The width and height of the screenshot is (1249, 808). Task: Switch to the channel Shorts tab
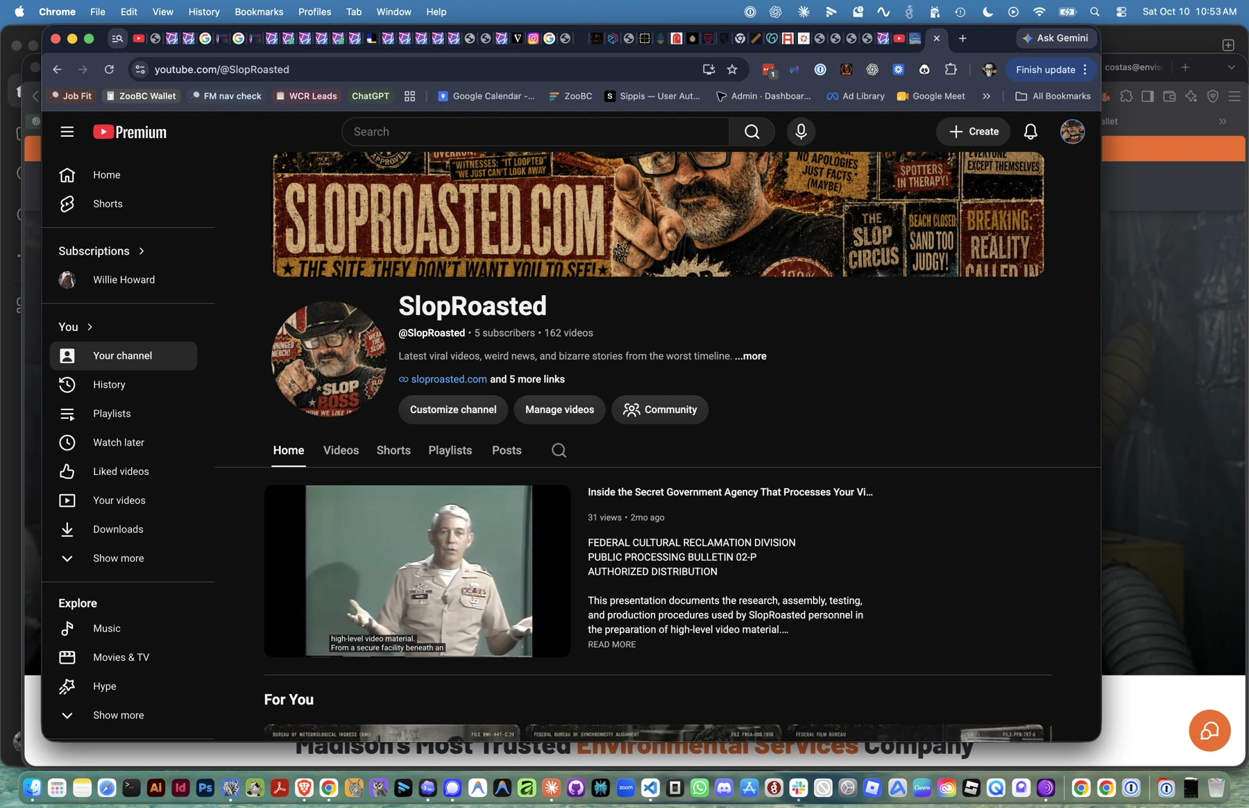[x=393, y=451]
